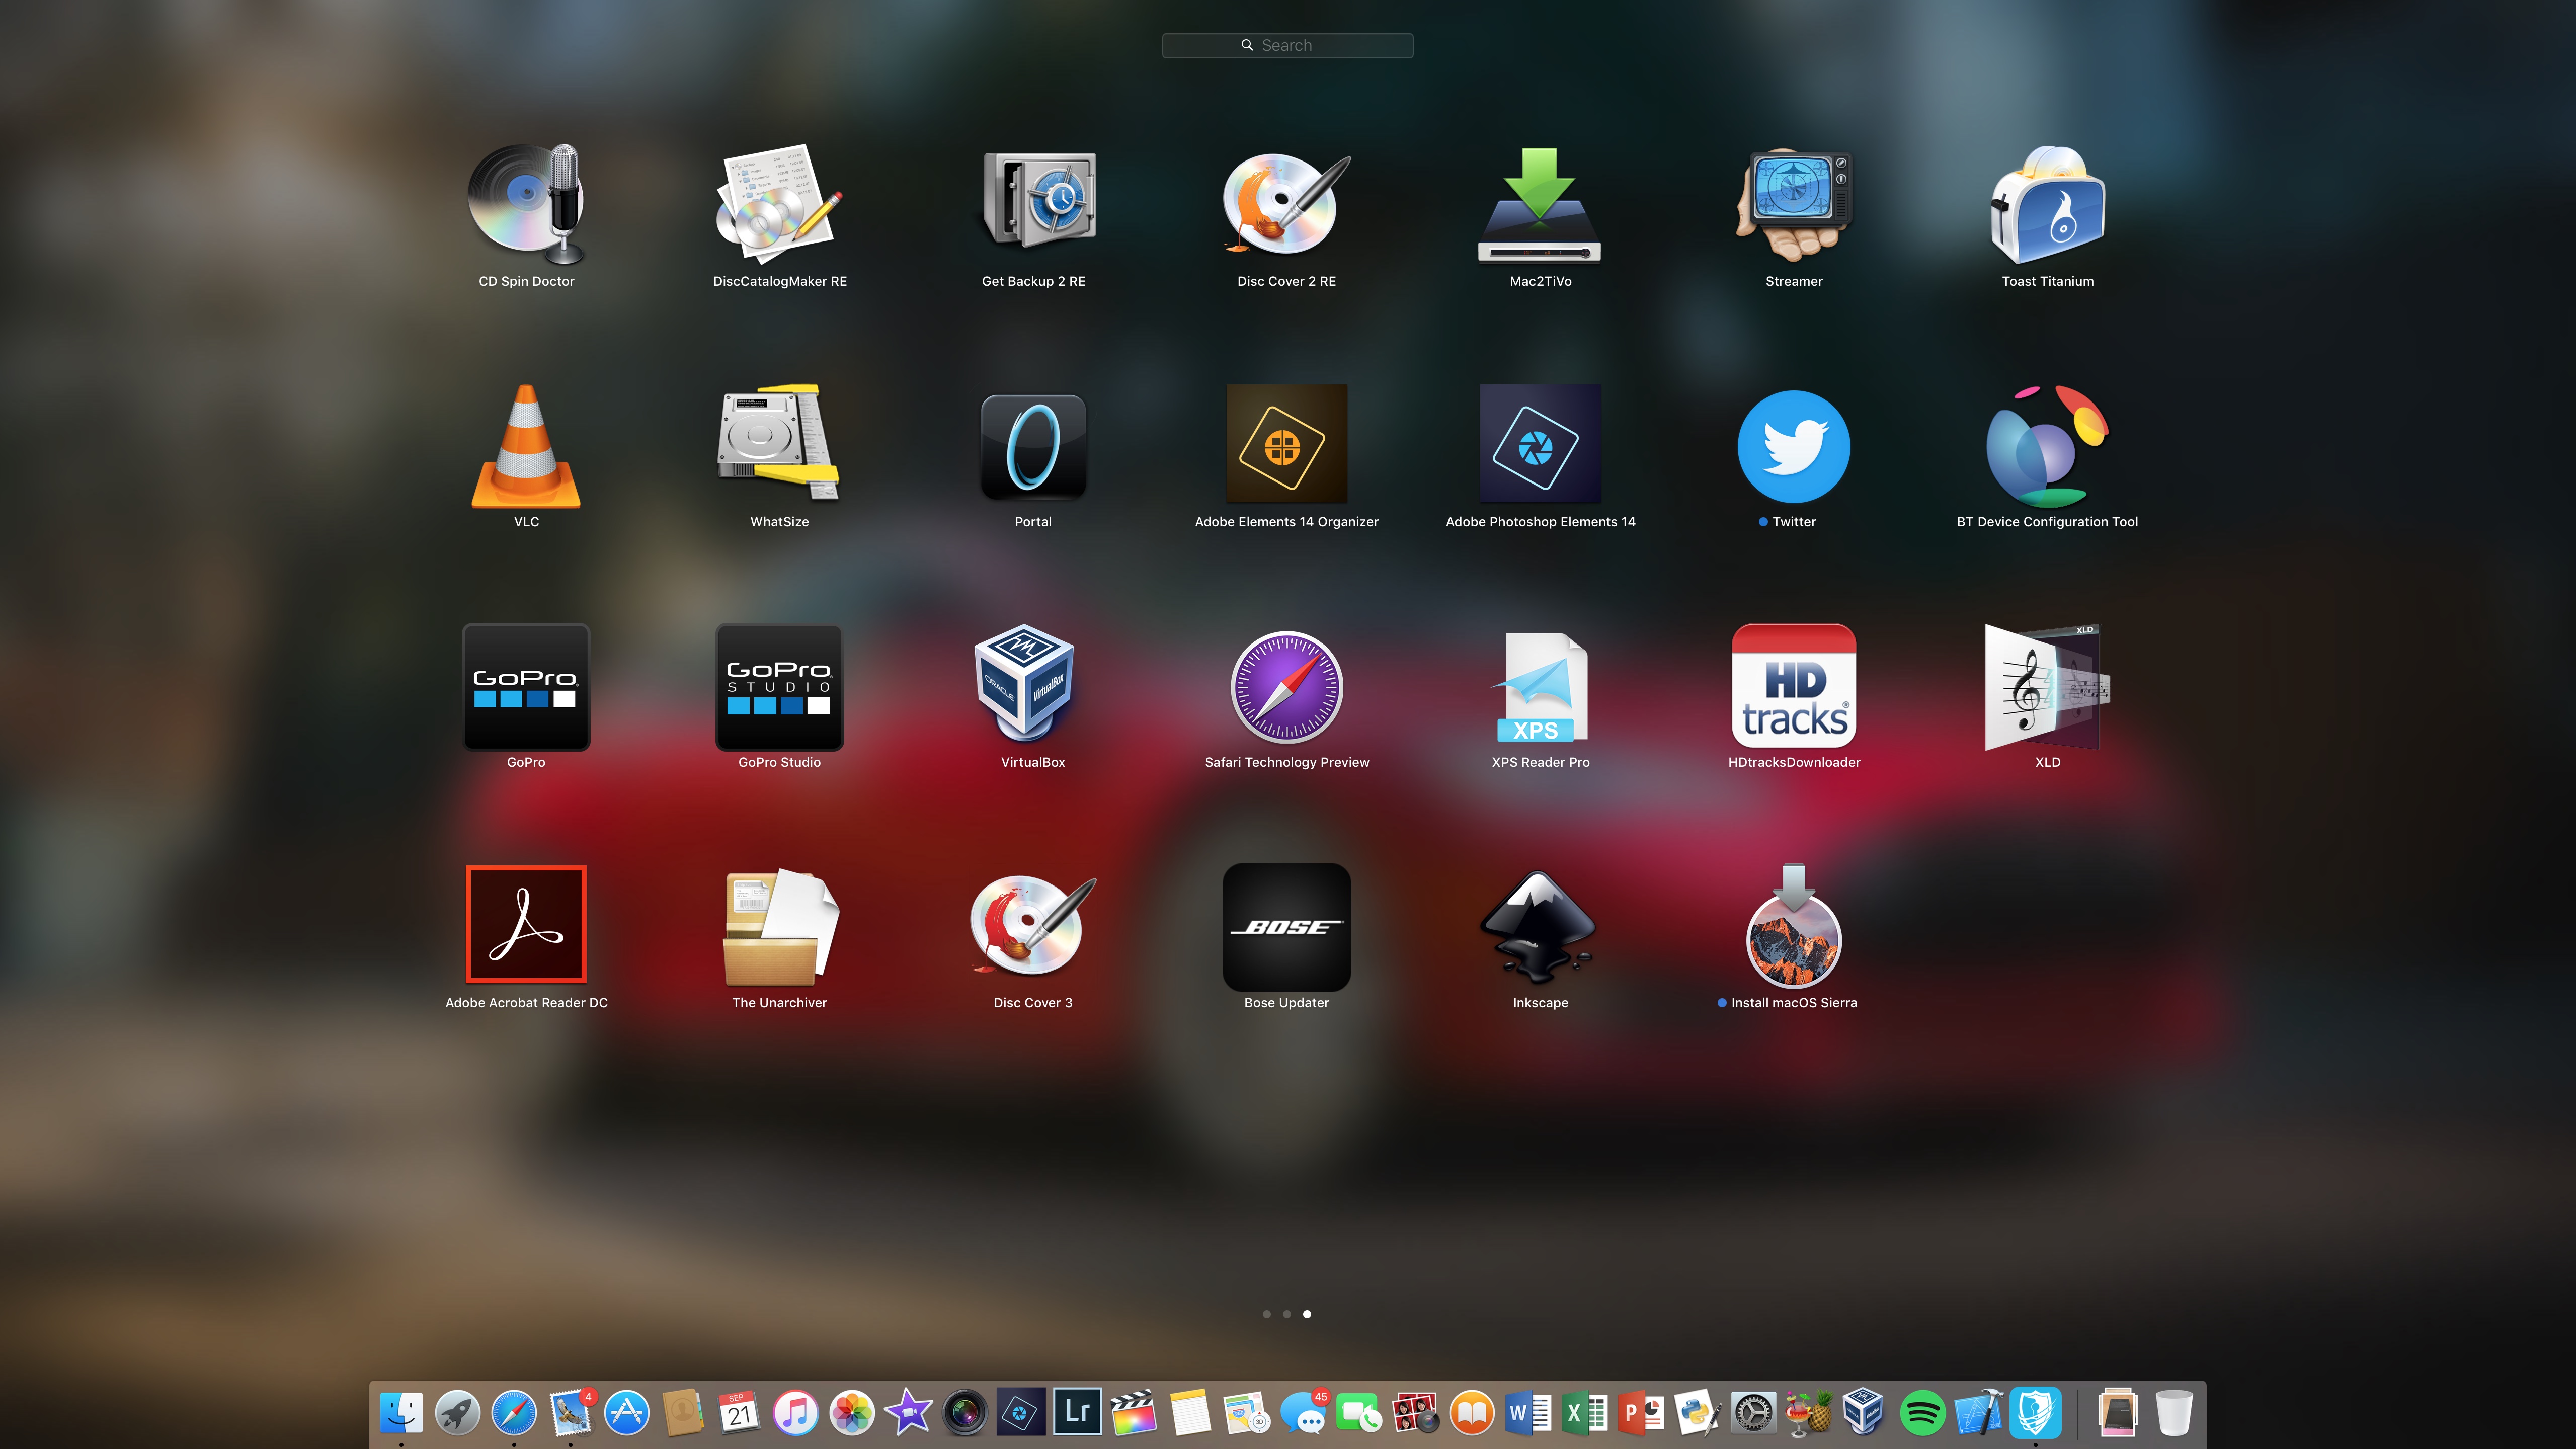Open Adobe Photoshop Elements 14
The image size is (2576, 1449).
tap(1540, 446)
